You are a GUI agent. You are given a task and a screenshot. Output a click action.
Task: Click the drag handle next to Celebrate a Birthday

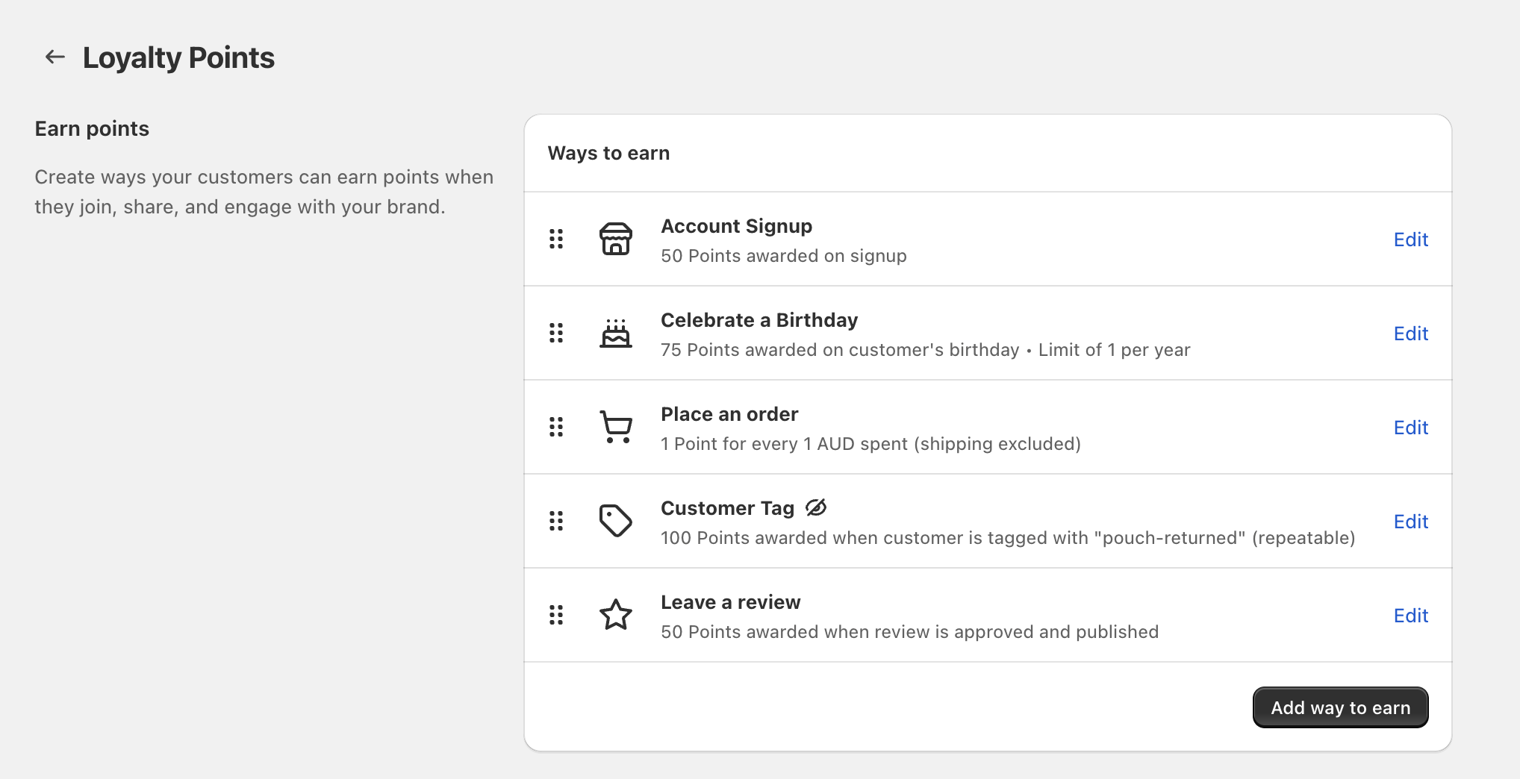(555, 334)
